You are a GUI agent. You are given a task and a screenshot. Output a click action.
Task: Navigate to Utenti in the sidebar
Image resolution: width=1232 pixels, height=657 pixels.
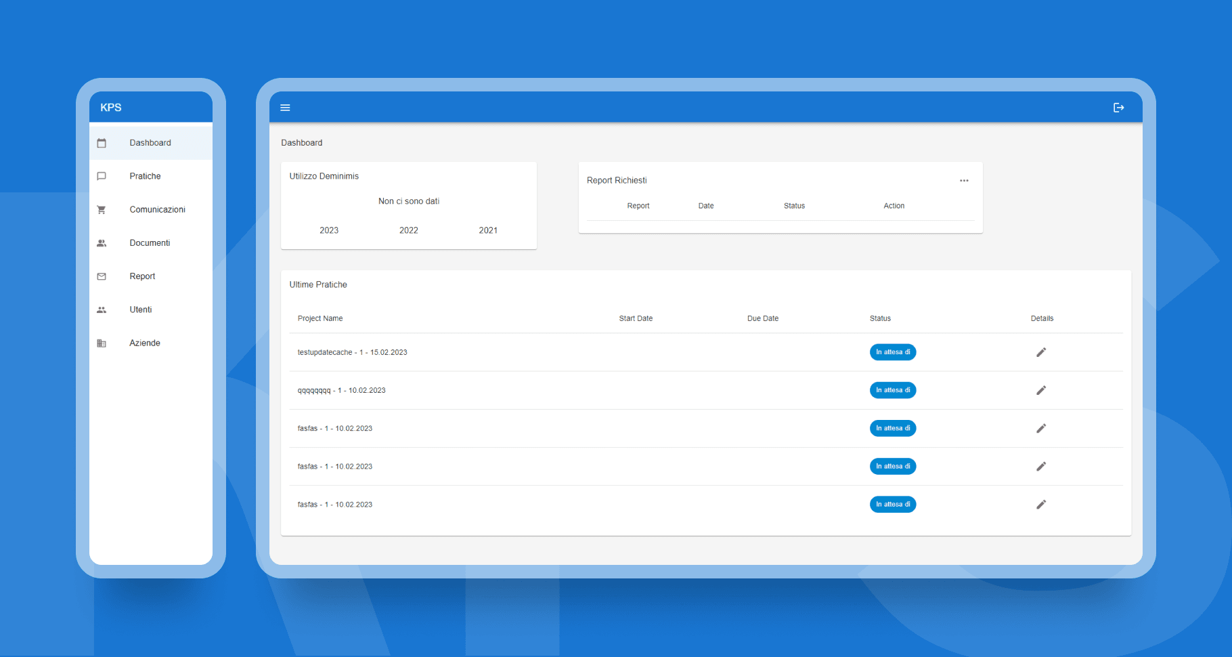pyautogui.click(x=151, y=310)
